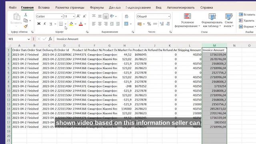Screen dimensions: 256x144
Task: Click the decrease decimal icon
Action: click(x=168, y=24)
